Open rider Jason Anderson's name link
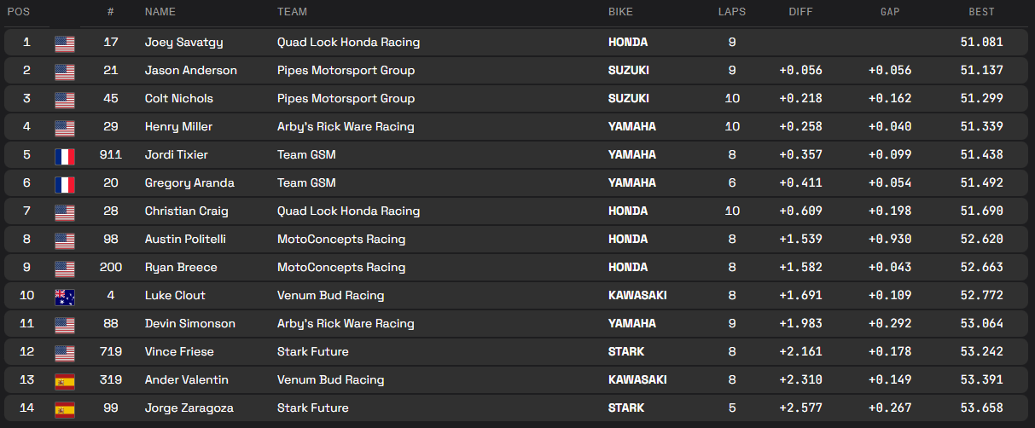Image resolution: width=1035 pixels, height=428 pixels. click(190, 70)
